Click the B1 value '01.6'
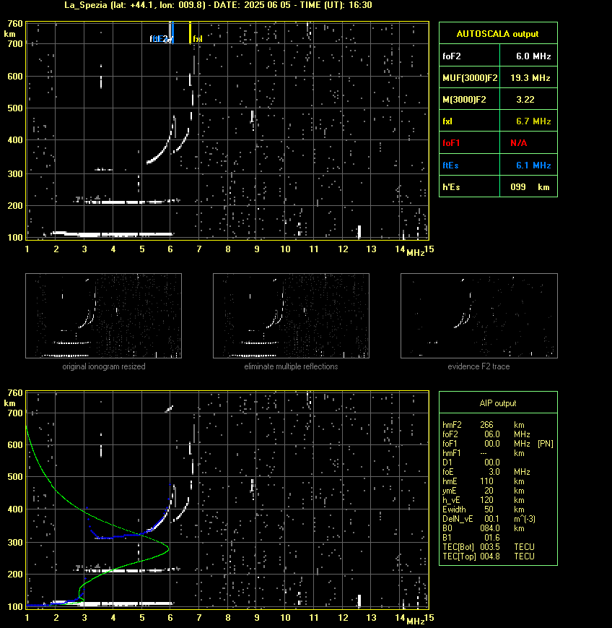 pos(492,538)
